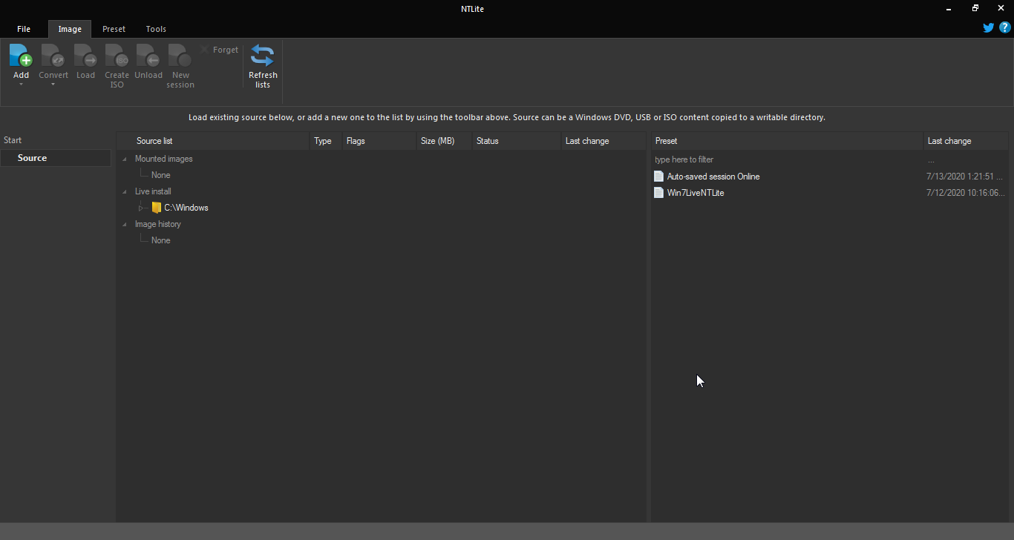This screenshot has width=1014, height=540.
Task: Click the Forget button
Action: point(220,50)
